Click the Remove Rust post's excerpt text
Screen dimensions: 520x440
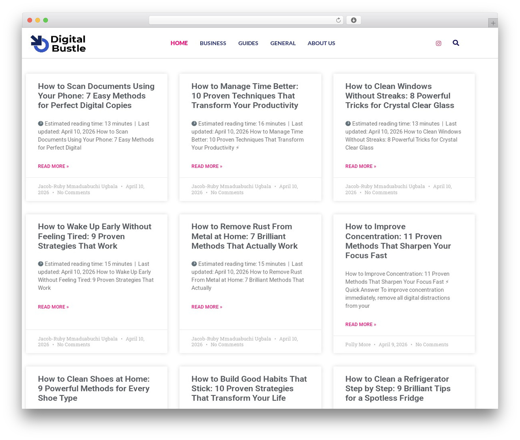[x=248, y=276]
